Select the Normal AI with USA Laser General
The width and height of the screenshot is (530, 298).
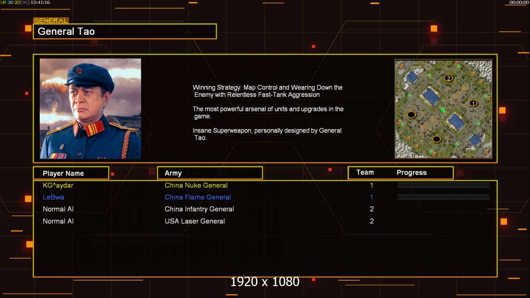pos(58,221)
